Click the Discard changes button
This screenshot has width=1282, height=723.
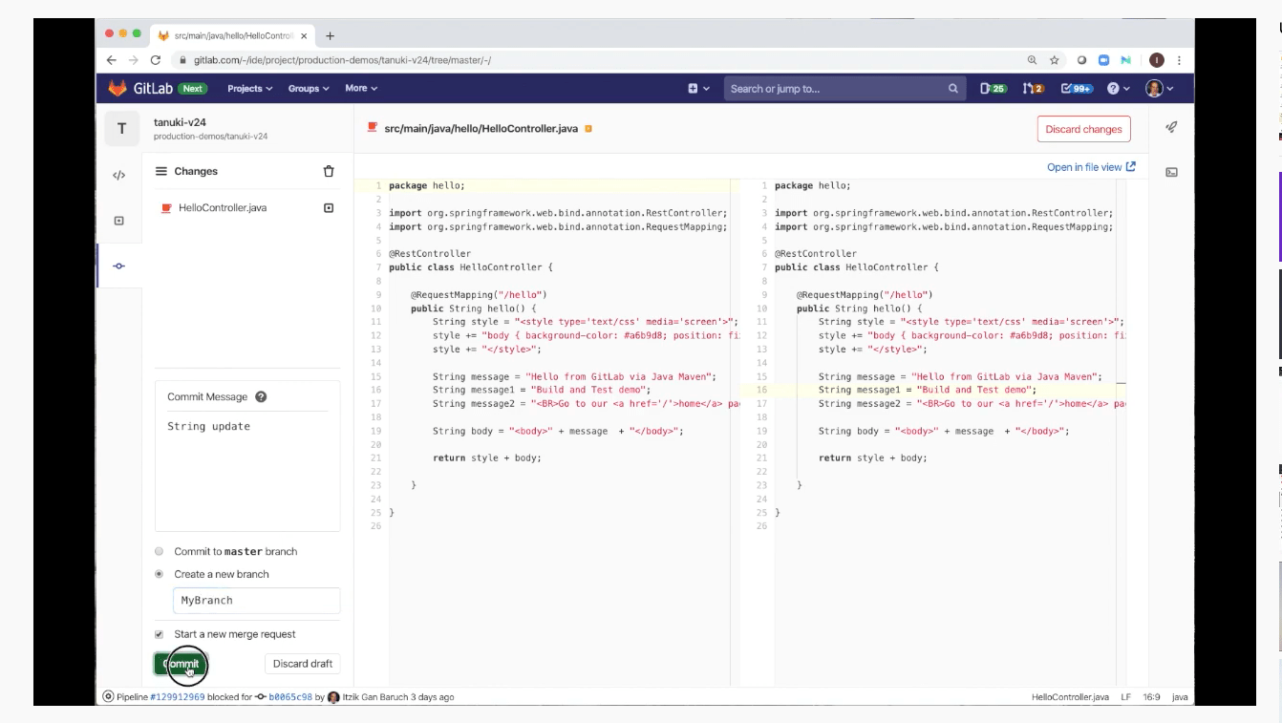coord(1083,130)
